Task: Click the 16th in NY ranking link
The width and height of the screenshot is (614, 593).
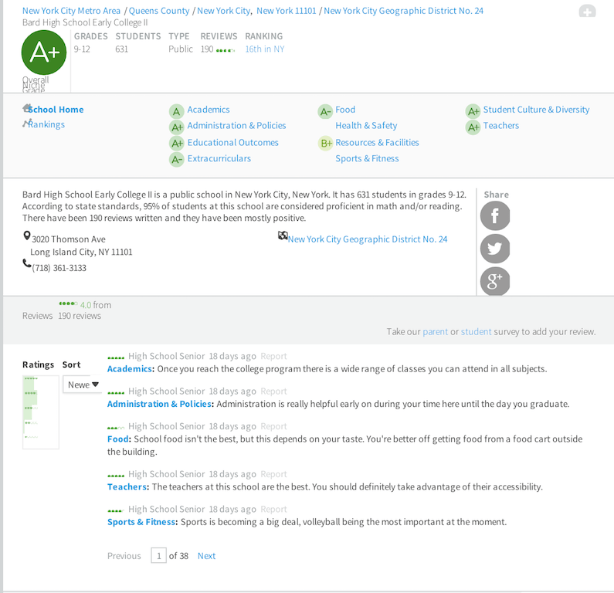Action: (x=264, y=49)
